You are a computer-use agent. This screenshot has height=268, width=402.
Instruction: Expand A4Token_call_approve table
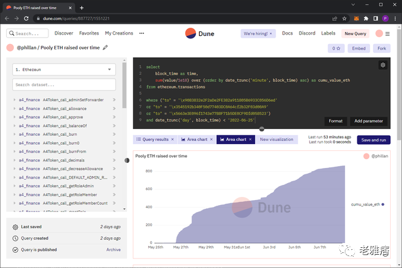tap(14, 117)
